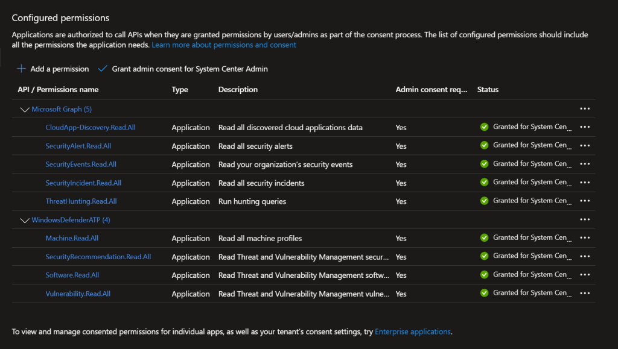618x349 pixels.
Task: Click green granted status icon for Machine.Read.All
Action: point(484,237)
